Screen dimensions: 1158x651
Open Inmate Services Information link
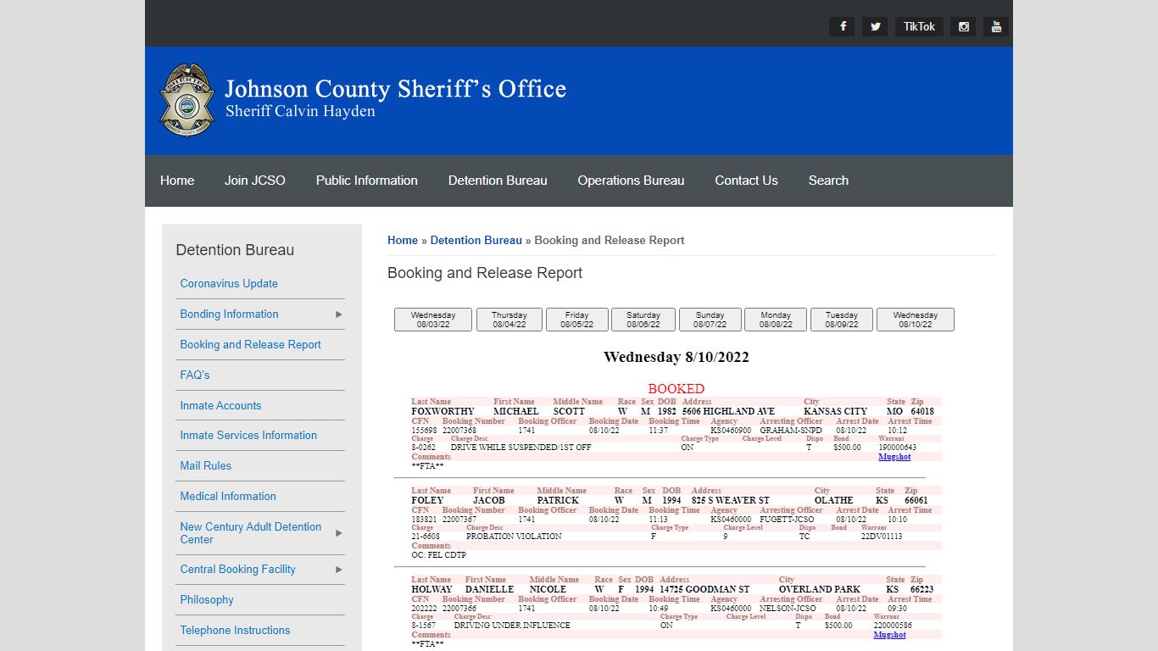tap(248, 436)
